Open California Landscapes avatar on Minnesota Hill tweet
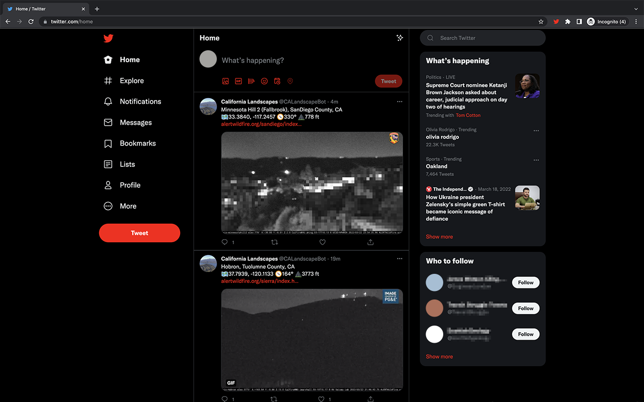Screen dimensions: 644x402 coord(208,107)
